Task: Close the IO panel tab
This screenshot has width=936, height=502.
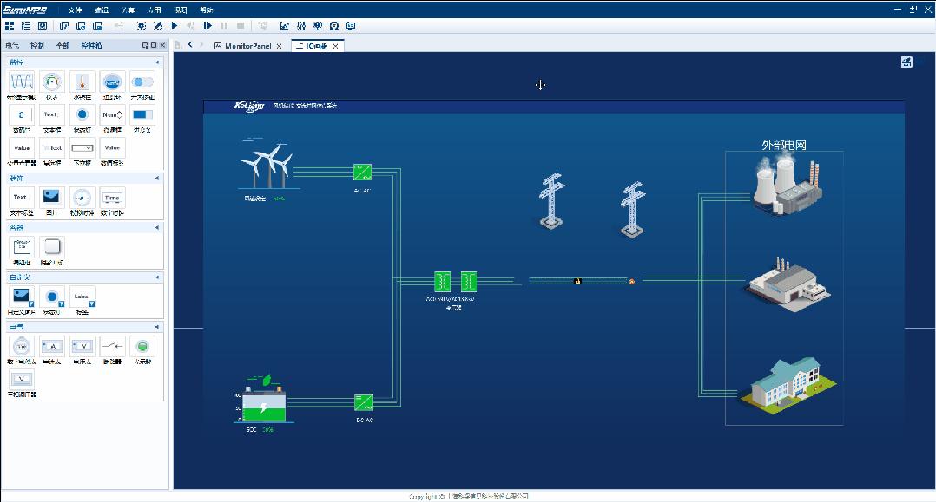Action: (335, 45)
